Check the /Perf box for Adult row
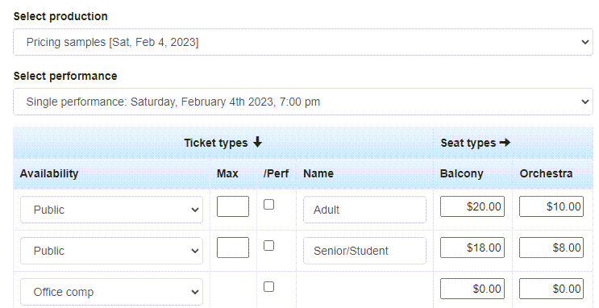Image resolution: width=599 pixels, height=308 pixels. pyautogui.click(x=269, y=205)
